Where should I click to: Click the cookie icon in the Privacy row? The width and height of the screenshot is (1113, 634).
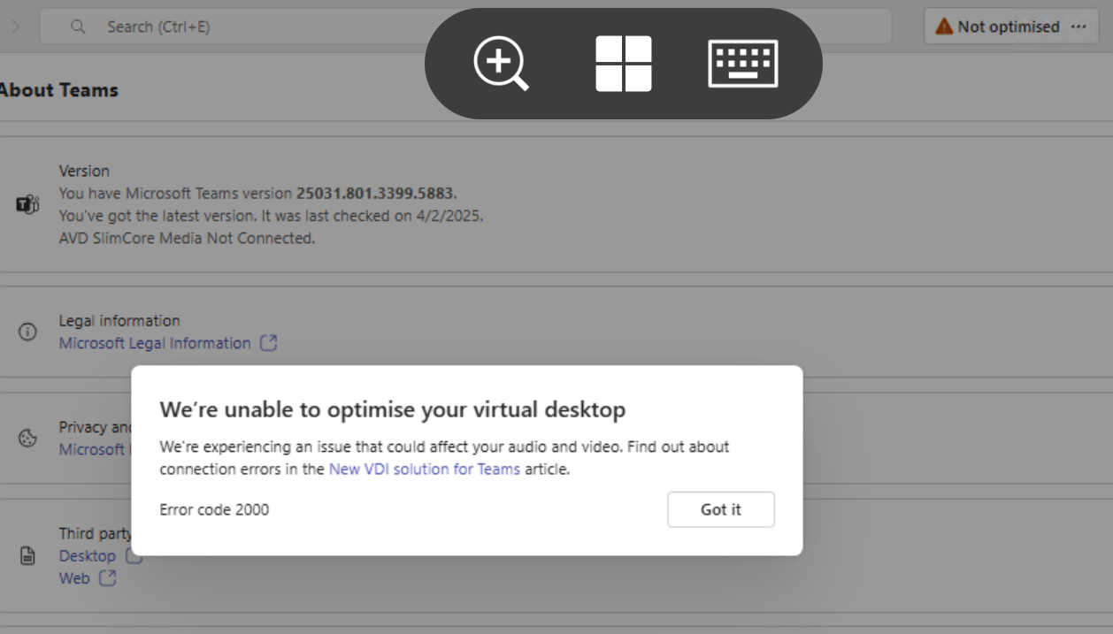click(27, 439)
